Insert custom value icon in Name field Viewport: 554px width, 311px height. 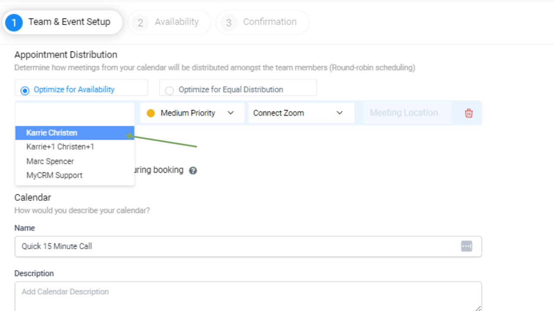pyautogui.click(x=467, y=246)
